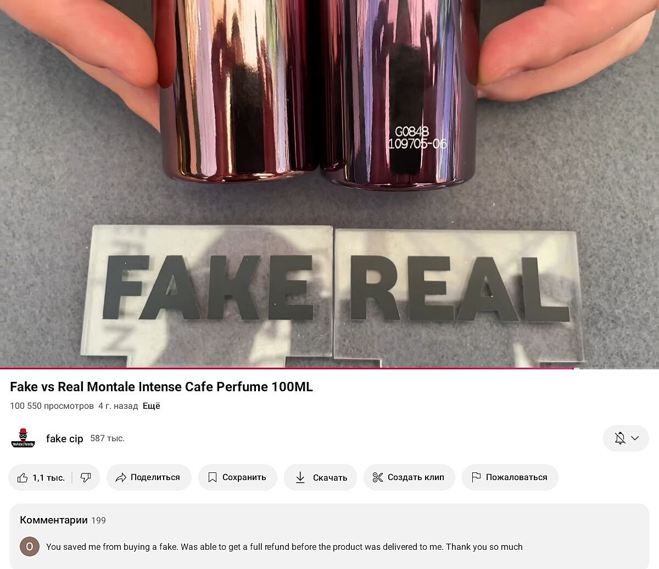Dislike the video with thumbs down icon
This screenshot has height=569, width=659.
[86, 477]
